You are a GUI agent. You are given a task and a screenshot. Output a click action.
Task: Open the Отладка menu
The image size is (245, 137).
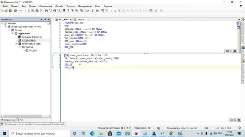pyautogui.click(x=70, y=6)
